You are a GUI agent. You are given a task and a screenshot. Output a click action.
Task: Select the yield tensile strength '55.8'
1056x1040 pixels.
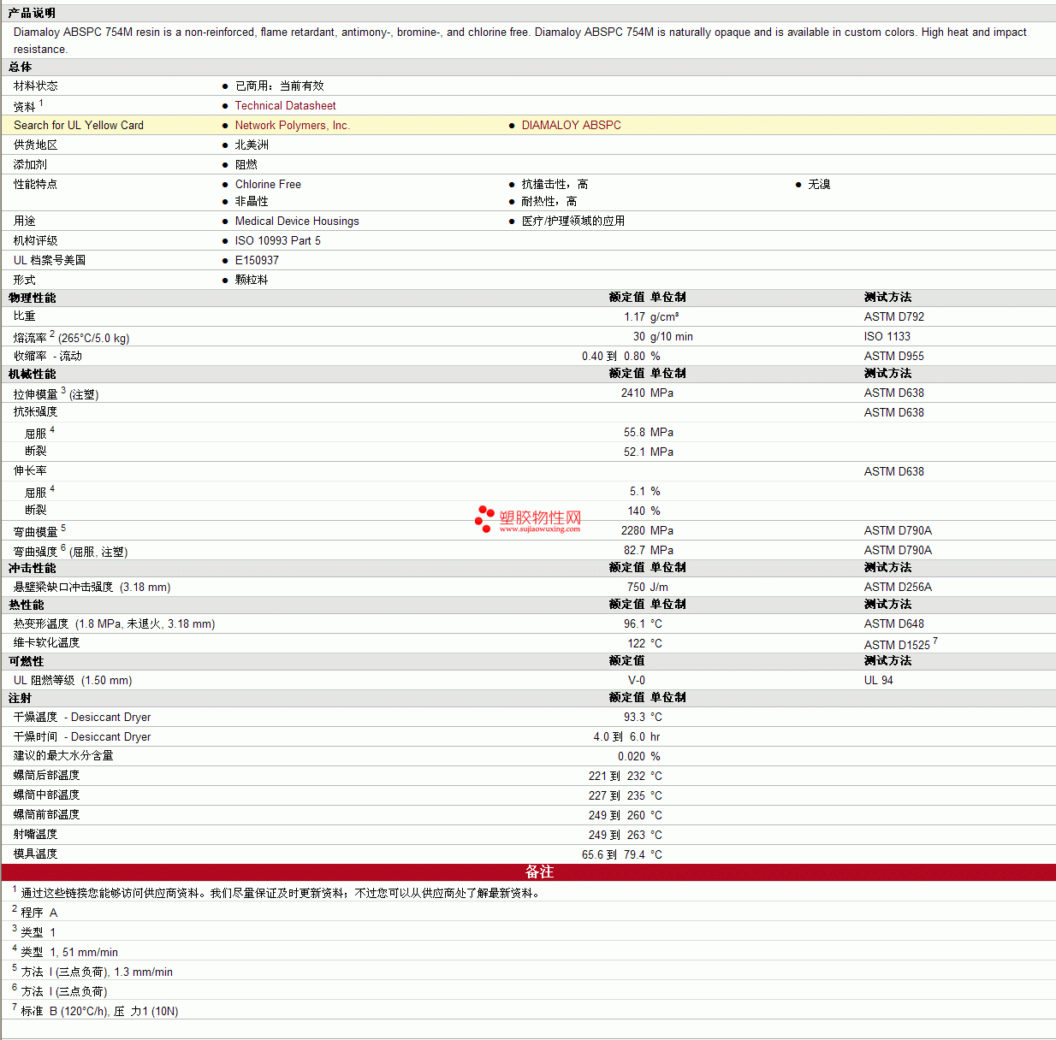click(x=634, y=432)
